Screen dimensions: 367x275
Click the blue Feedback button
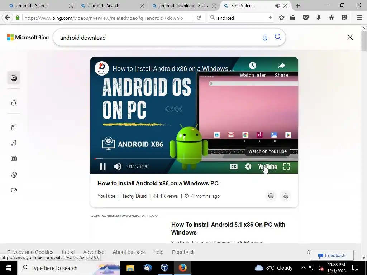[x=332, y=256]
